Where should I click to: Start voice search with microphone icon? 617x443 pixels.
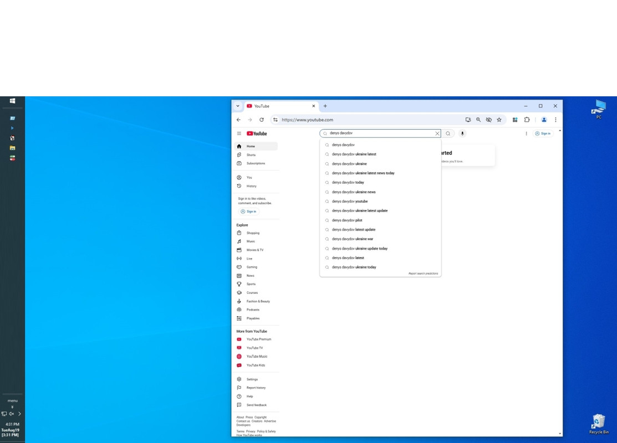tap(462, 133)
